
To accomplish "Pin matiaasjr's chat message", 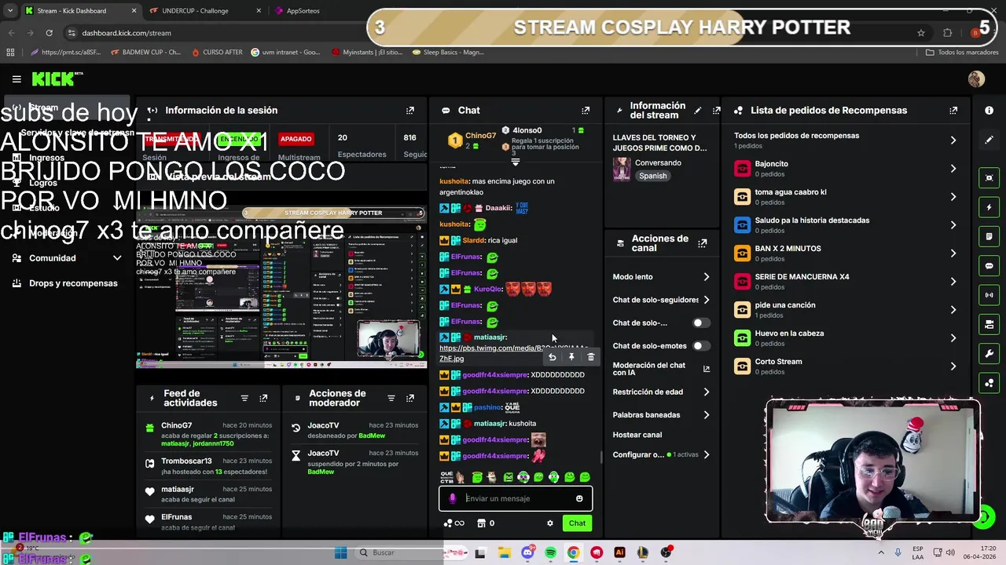I will 571,357.
